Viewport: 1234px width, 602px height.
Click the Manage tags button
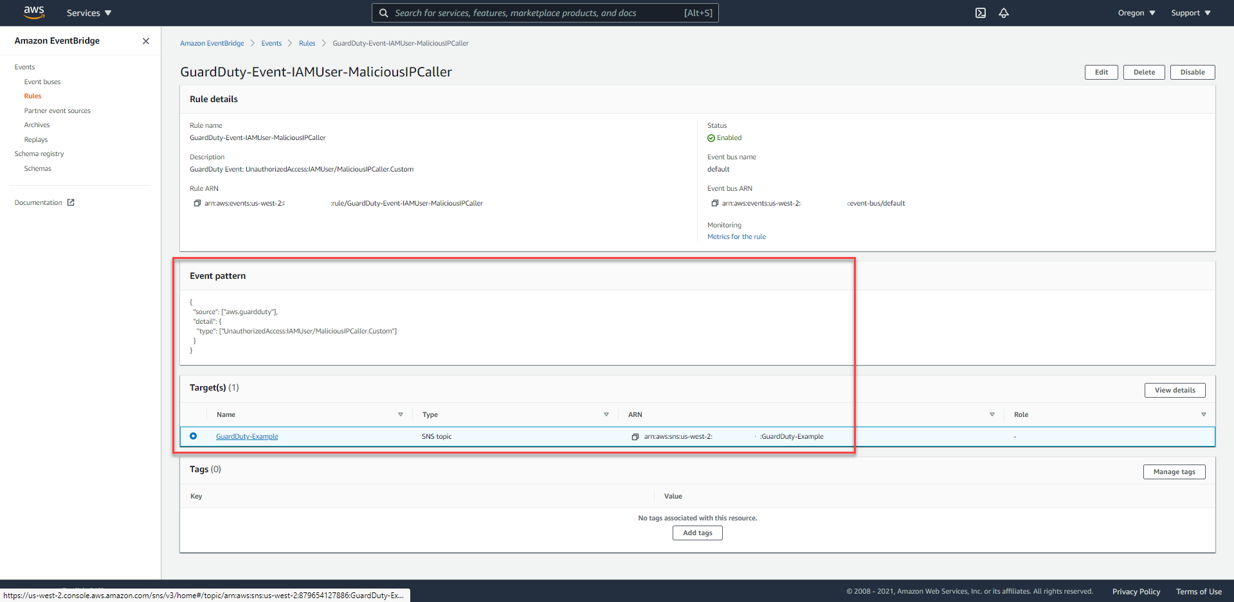coord(1174,472)
